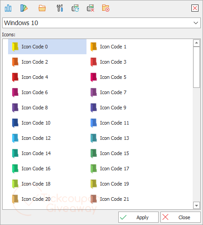Image resolution: width=203 pixels, height=225 pixels.
Task: Select the navy folder Icon Code 10
Action: (47, 123)
